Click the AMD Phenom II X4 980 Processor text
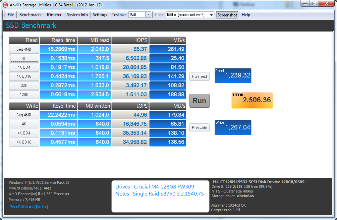 coord(39,194)
